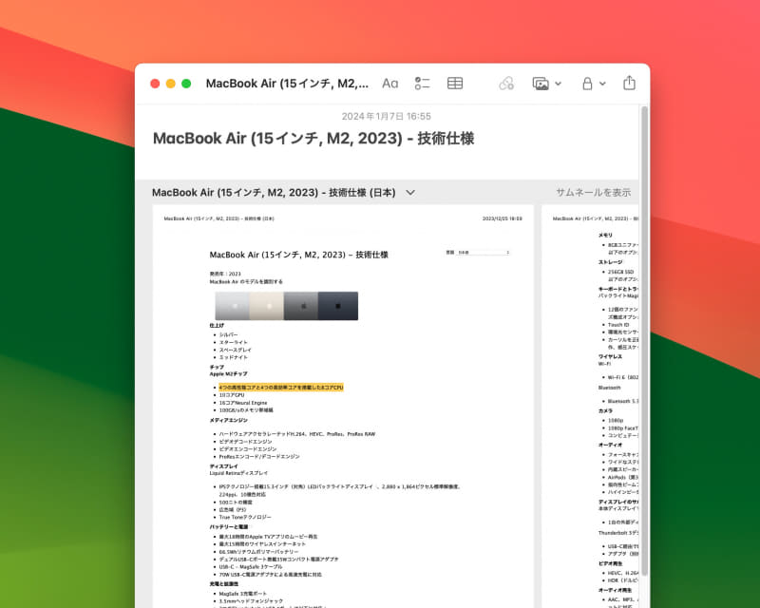The height and width of the screenshot is (608, 760).
Task: Click the disclosure chevron beside the attachment title
Action: [x=409, y=192]
